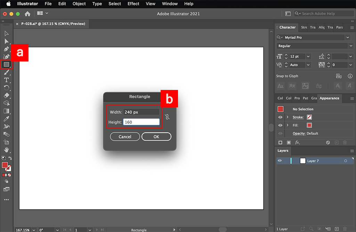Click Create New Layer icon
The height and width of the screenshot is (232, 356).
tap(337, 229)
